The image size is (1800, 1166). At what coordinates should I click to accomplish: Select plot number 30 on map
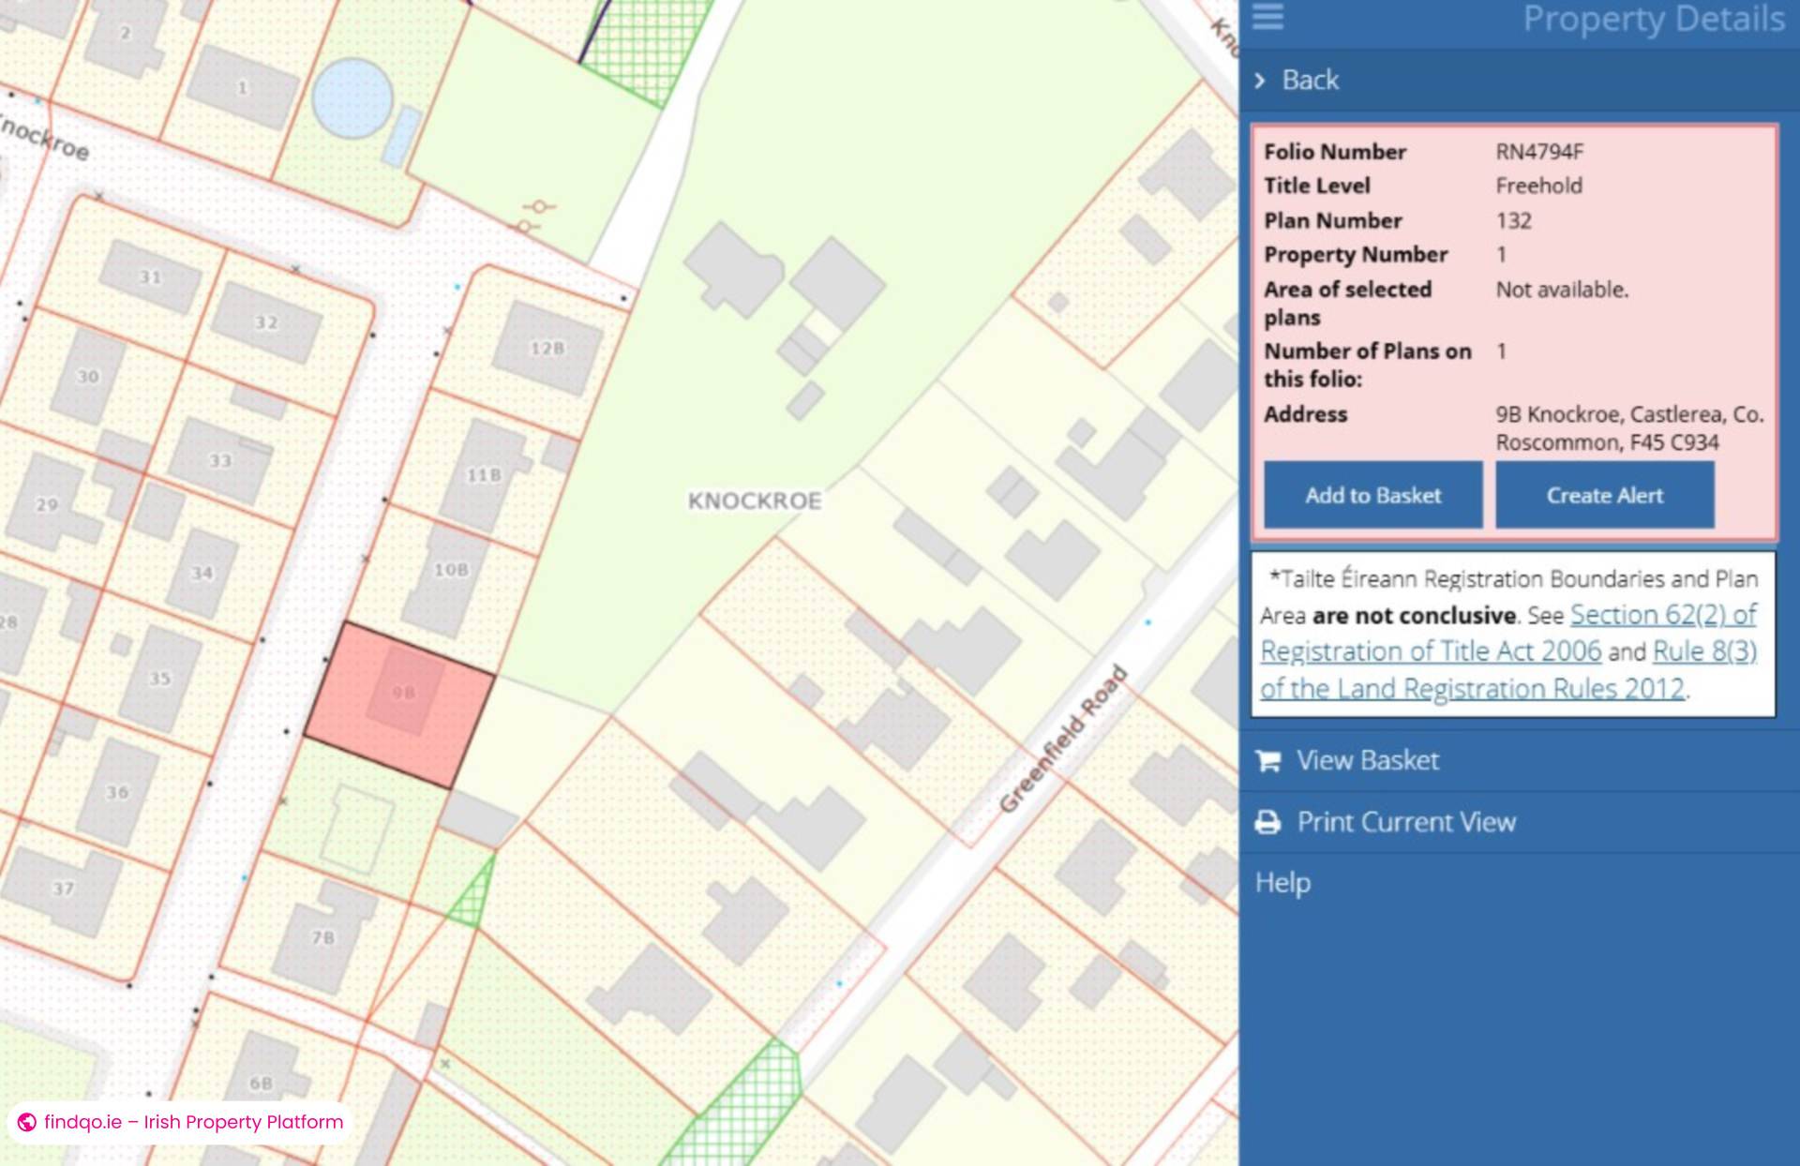click(88, 377)
